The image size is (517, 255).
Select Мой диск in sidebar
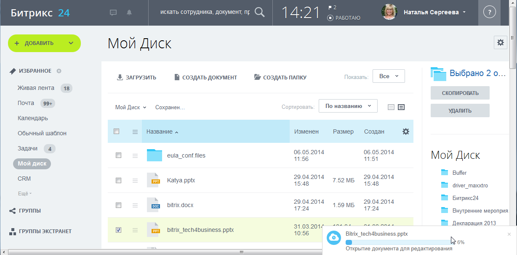click(x=32, y=163)
